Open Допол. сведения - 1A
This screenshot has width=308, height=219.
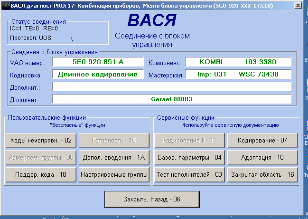[114, 157]
